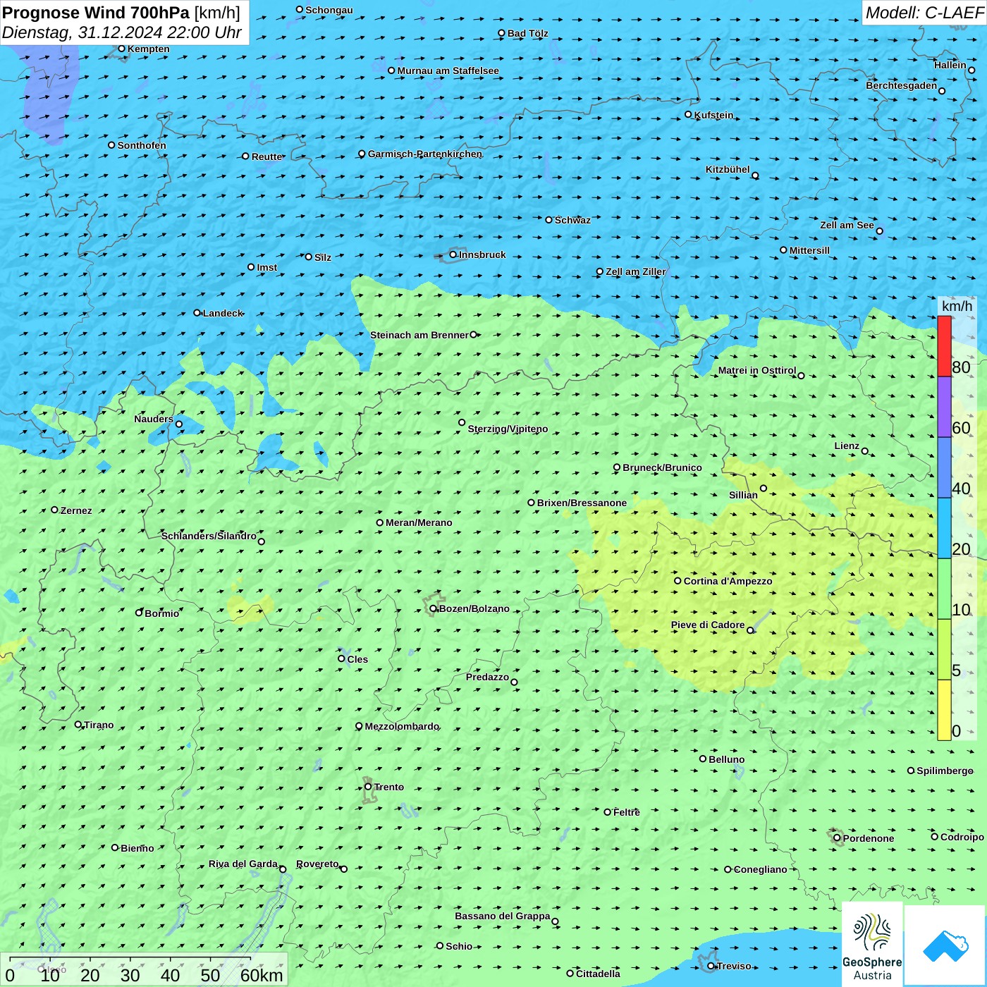Click the Trento city marker
The height and width of the screenshot is (987, 987).
click(368, 787)
